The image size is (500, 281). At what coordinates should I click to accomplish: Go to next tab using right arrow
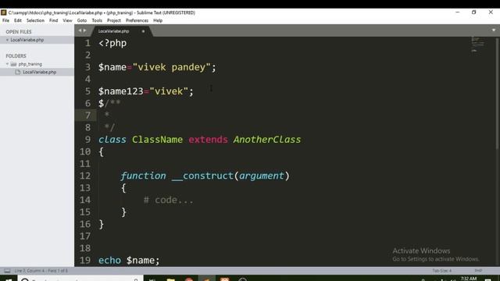coord(84,30)
